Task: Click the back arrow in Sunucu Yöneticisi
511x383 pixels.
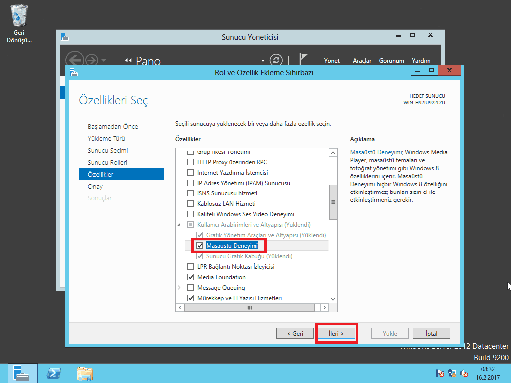Action: 75,60
